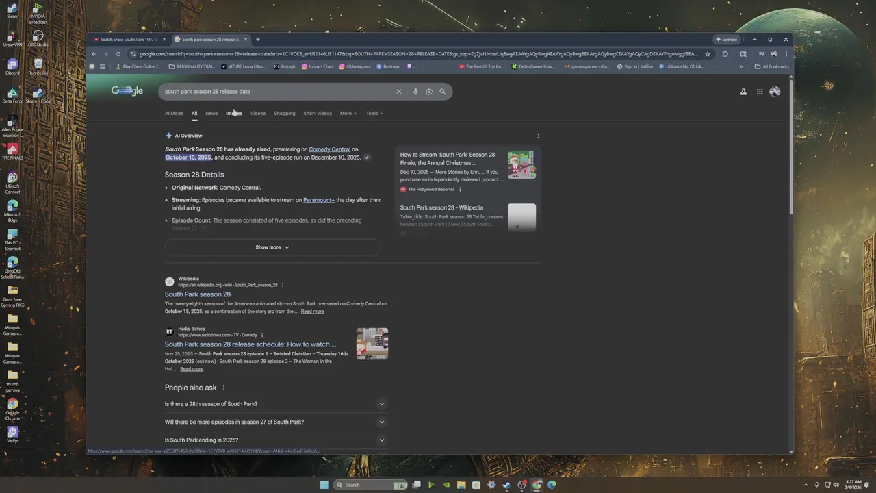Click the page vertical scrollbar
The height and width of the screenshot is (493, 876).
tap(791, 147)
